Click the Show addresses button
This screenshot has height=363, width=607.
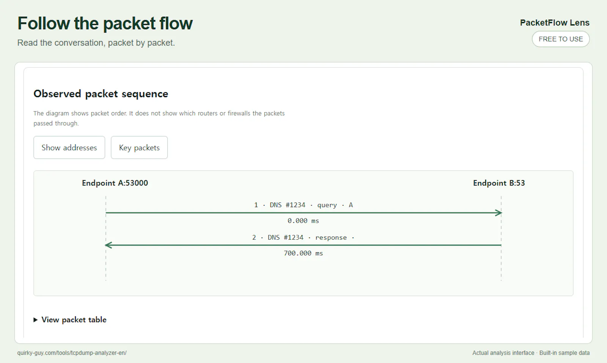tap(69, 148)
